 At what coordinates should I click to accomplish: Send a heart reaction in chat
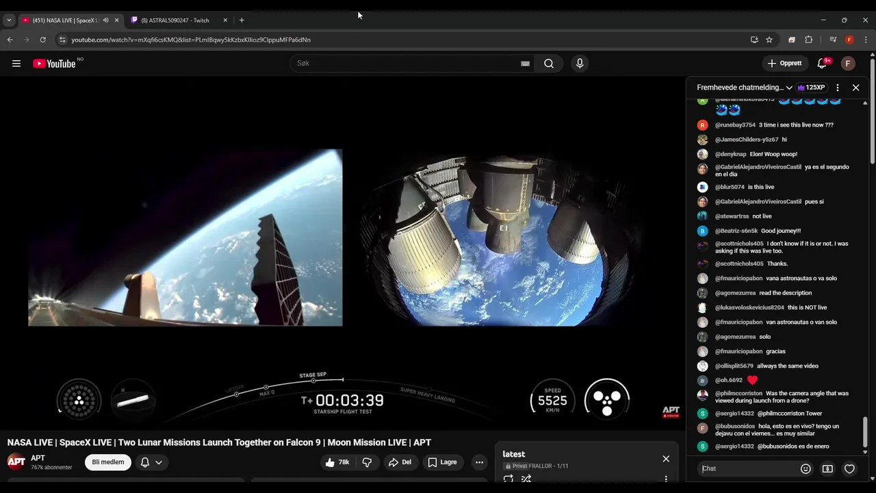coord(849,469)
